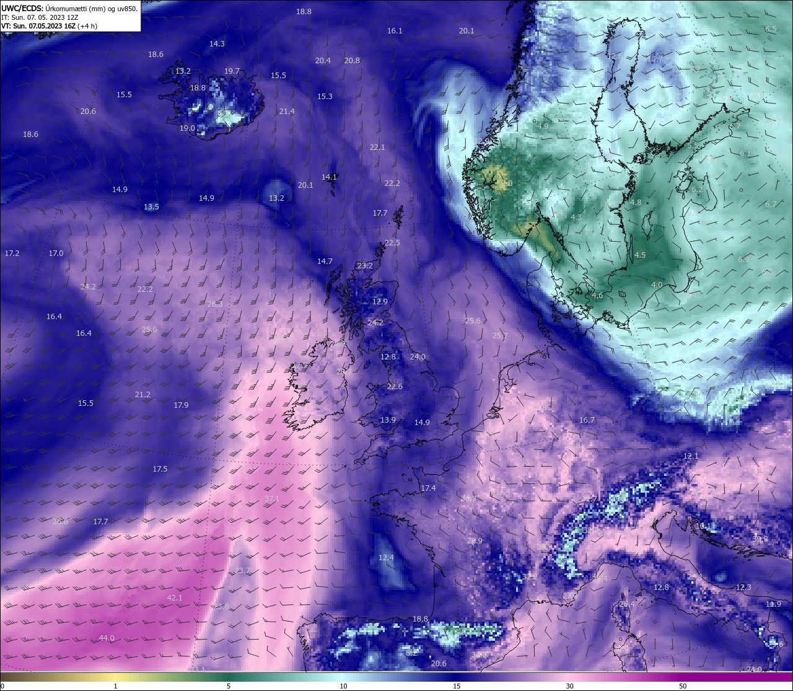The height and width of the screenshot is (691, 793).
Task: Click the 14.1 value near the Faroe Islands
Action: tap(329, 177)
